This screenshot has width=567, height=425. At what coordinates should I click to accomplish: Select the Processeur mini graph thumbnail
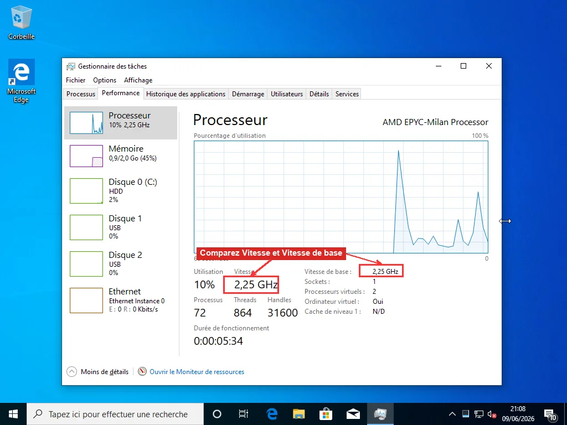86,123
